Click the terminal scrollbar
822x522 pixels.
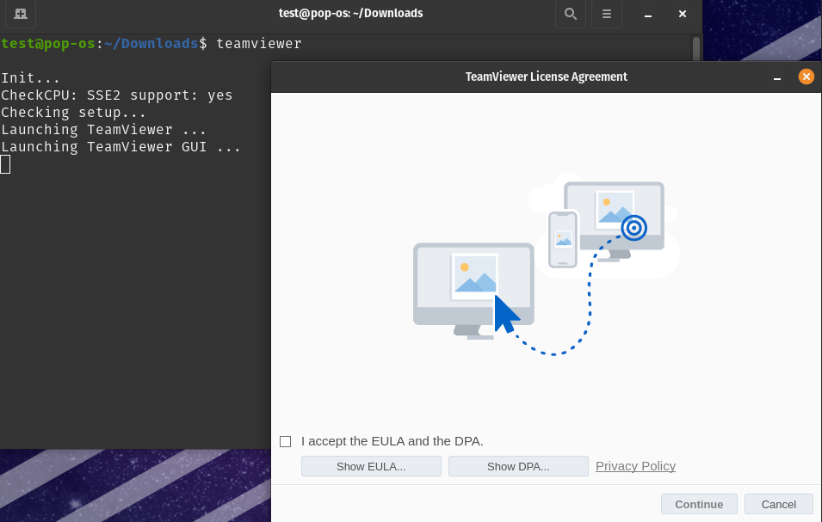coord(696,49)
